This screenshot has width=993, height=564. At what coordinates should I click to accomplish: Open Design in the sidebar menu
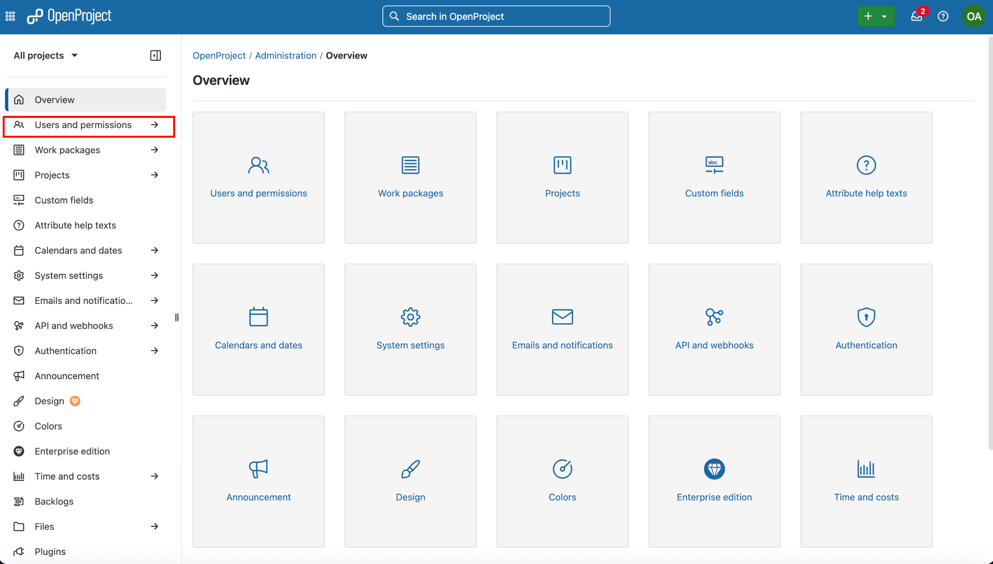coord(86,401)
